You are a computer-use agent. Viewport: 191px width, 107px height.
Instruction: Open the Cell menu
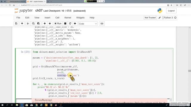[x=57, y=18]
